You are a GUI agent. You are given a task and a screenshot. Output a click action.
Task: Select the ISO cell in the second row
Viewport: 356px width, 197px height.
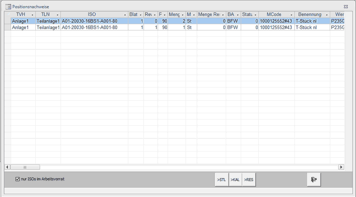coord(94,28)
